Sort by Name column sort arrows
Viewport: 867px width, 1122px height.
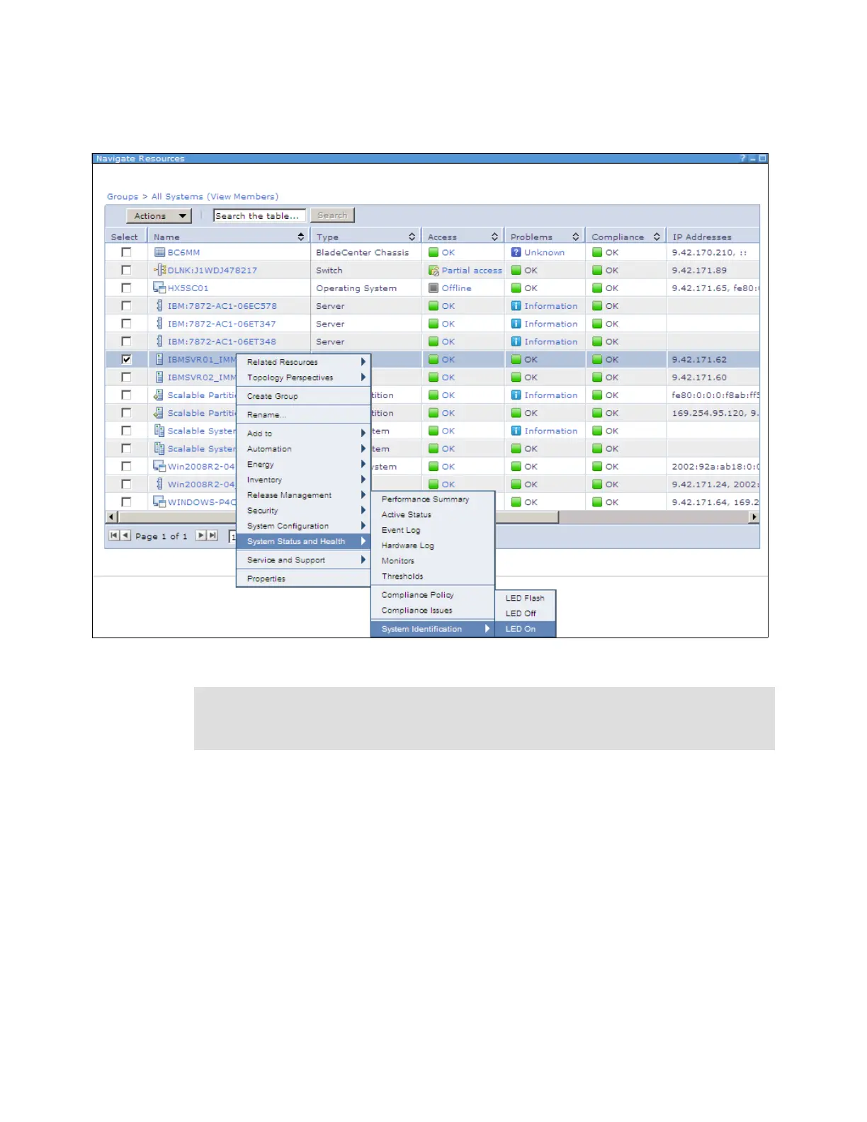(x=301, y=237)
